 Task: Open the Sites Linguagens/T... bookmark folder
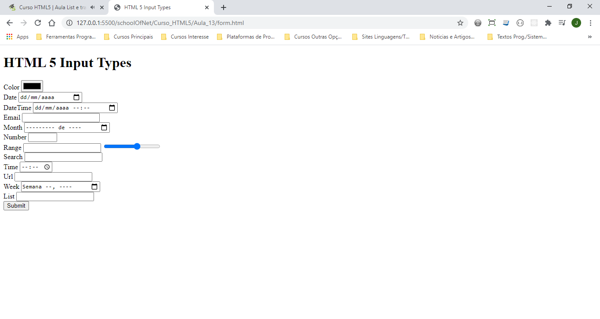click(381, 37)
